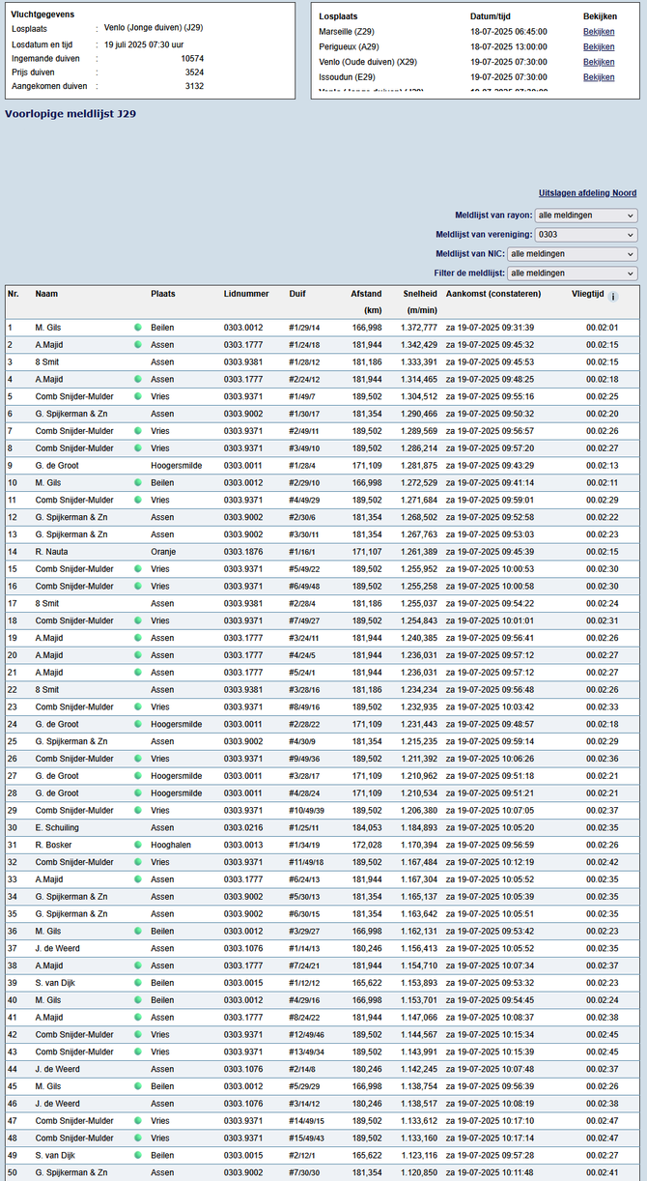Select name 8 Smit in row 3
Screen dimensions: 647x1181
click(47, 361)
